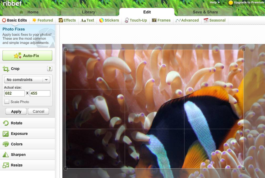Open the No constraints dropdown
265x178 pixels.
click(27, 80)
